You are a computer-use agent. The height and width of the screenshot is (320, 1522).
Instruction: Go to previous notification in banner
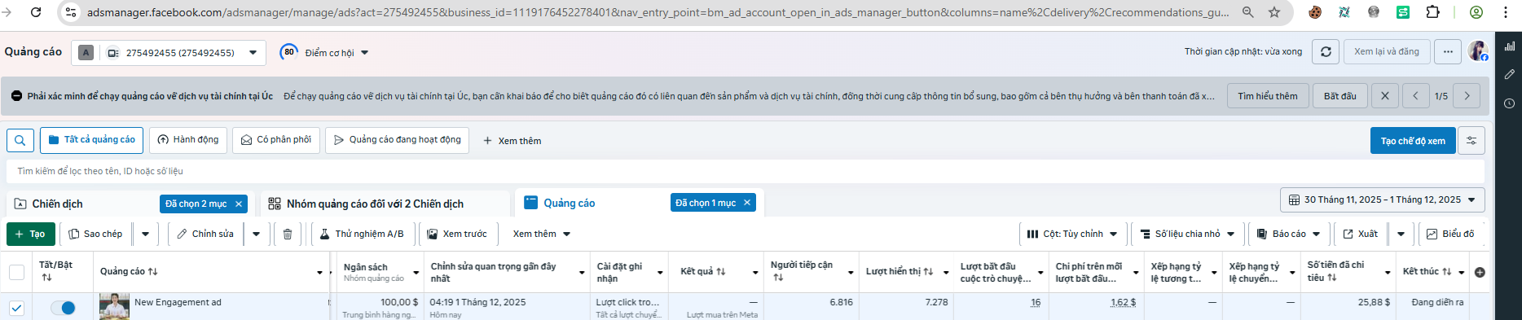point(1415,95)
